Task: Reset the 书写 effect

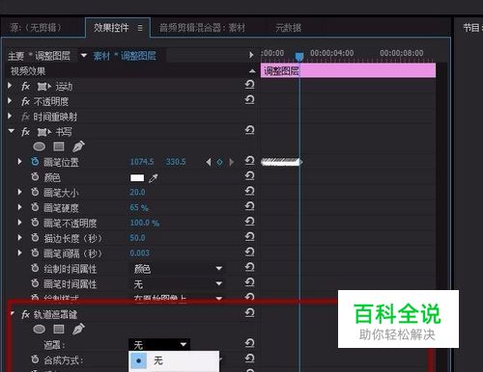Action: coord(249,130)
